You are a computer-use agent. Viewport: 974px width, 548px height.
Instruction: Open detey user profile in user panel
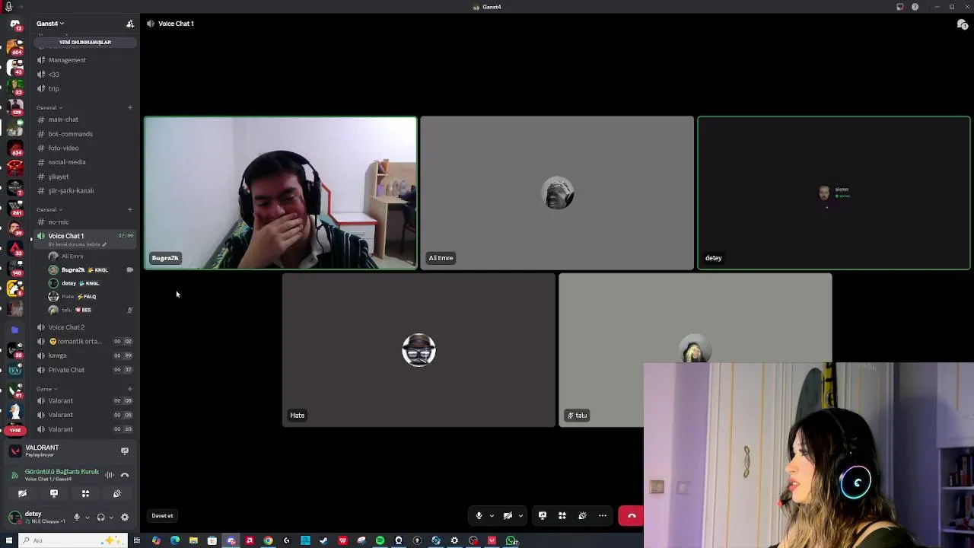(38, 517)
